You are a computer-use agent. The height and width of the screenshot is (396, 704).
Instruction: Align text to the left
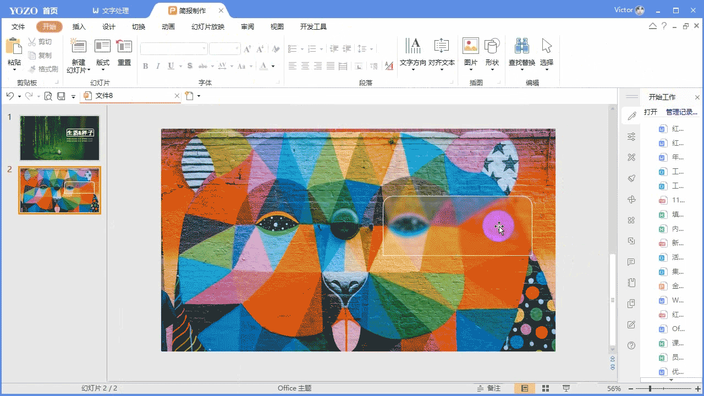click(x=293, y=66)
